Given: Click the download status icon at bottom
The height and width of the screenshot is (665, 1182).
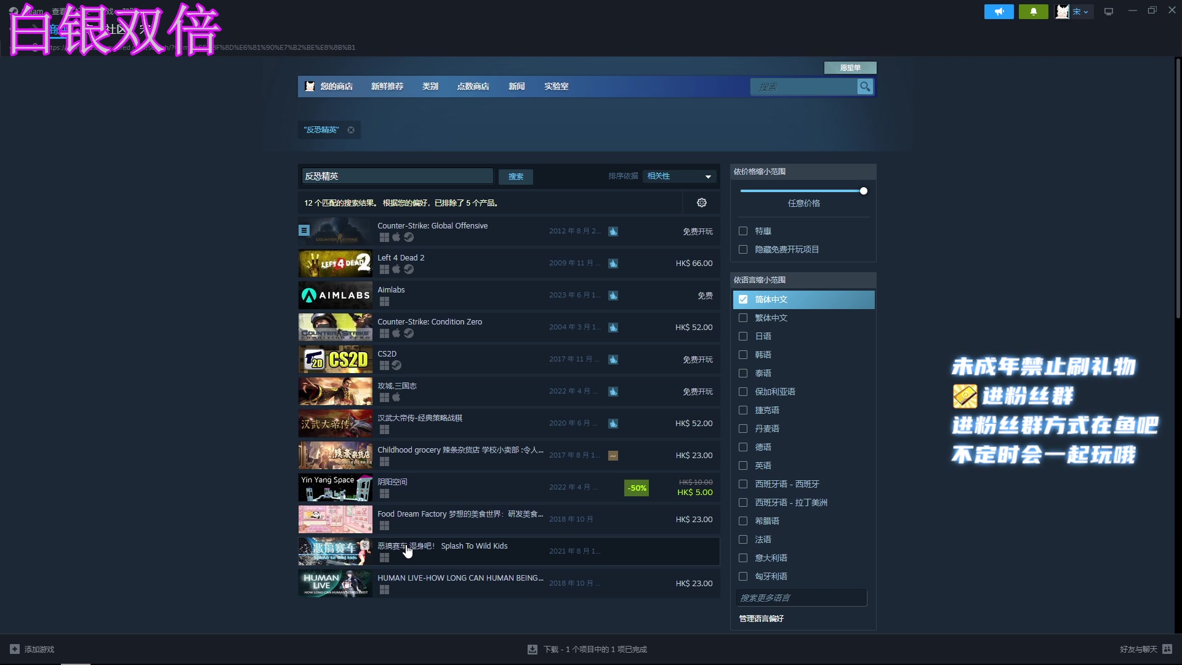Looking at the screenshot, I should [533, 649].
